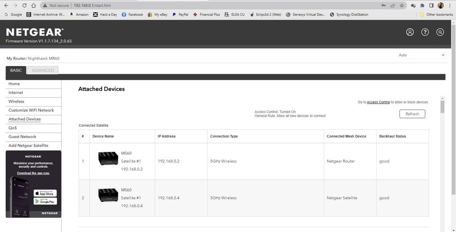Click the IP Address column header
This screenshot has width=456, height=232.
point(167,136)
